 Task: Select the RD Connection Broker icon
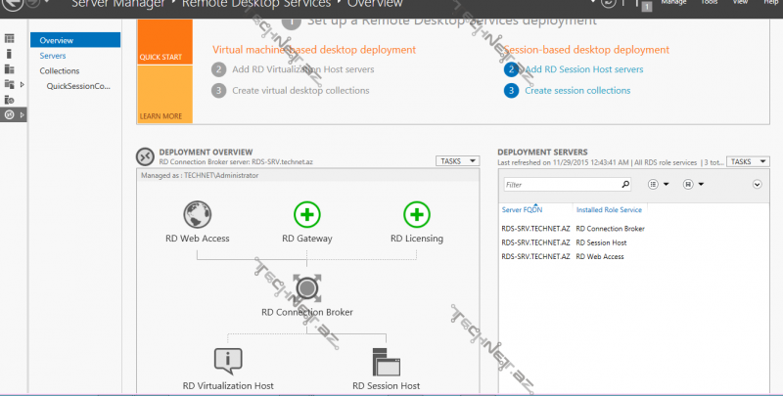coord(307,288)
